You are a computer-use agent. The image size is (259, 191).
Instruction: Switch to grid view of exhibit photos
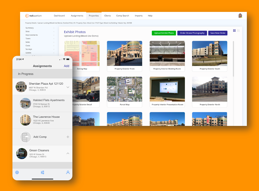(234, 30)
